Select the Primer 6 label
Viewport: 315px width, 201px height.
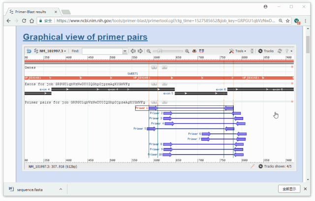pos(194,134)
